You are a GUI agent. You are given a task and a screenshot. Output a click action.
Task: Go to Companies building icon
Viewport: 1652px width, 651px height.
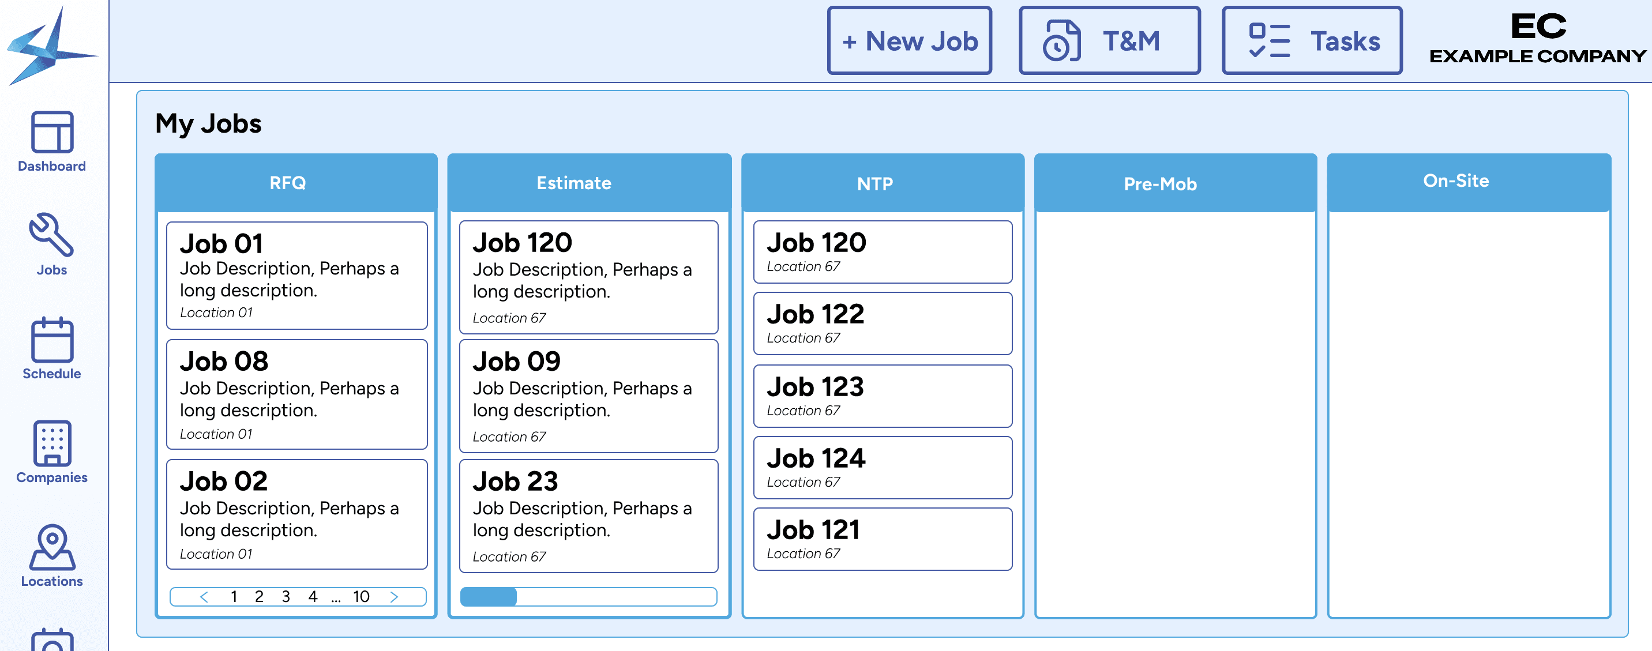[x=52, y=444]
